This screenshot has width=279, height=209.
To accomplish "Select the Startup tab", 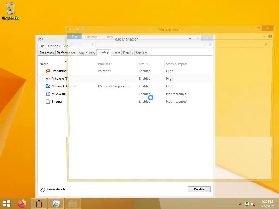I will click(x=104, y=52).
